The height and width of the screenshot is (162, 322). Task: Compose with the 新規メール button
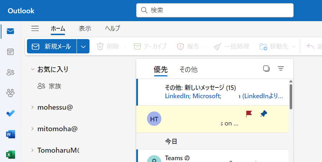52,46
